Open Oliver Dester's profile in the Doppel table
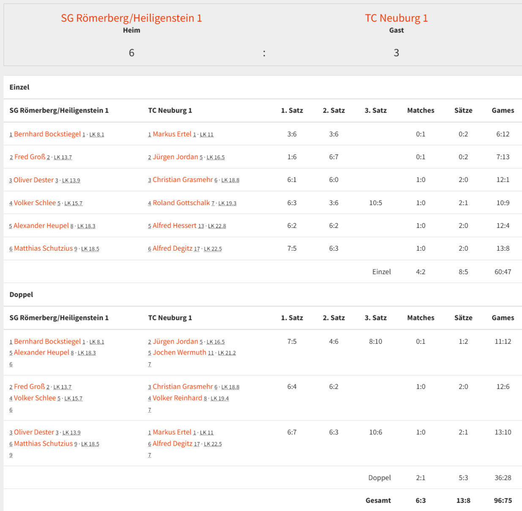Image resolution: width=522 pixels, height=511 pixels. click(34, 432)
